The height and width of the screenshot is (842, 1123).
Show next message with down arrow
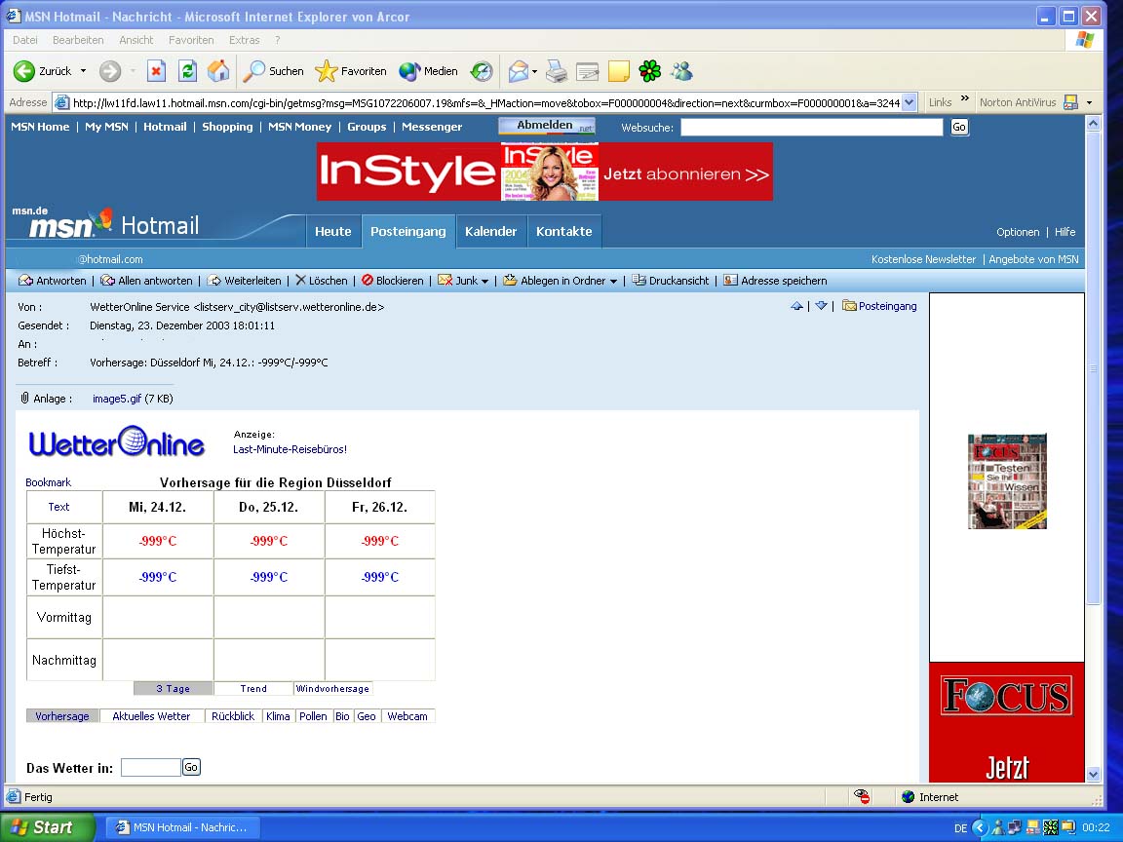tap(821, 306)
